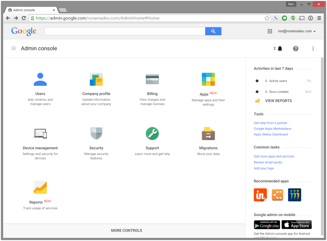This screenshot has height=241, width=327.
Task: Open the help question mark icon
Action: [x=296, y=49]
